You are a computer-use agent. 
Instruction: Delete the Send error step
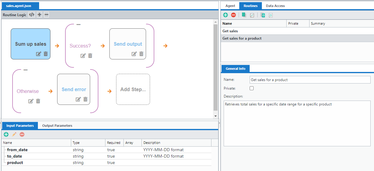86,99
